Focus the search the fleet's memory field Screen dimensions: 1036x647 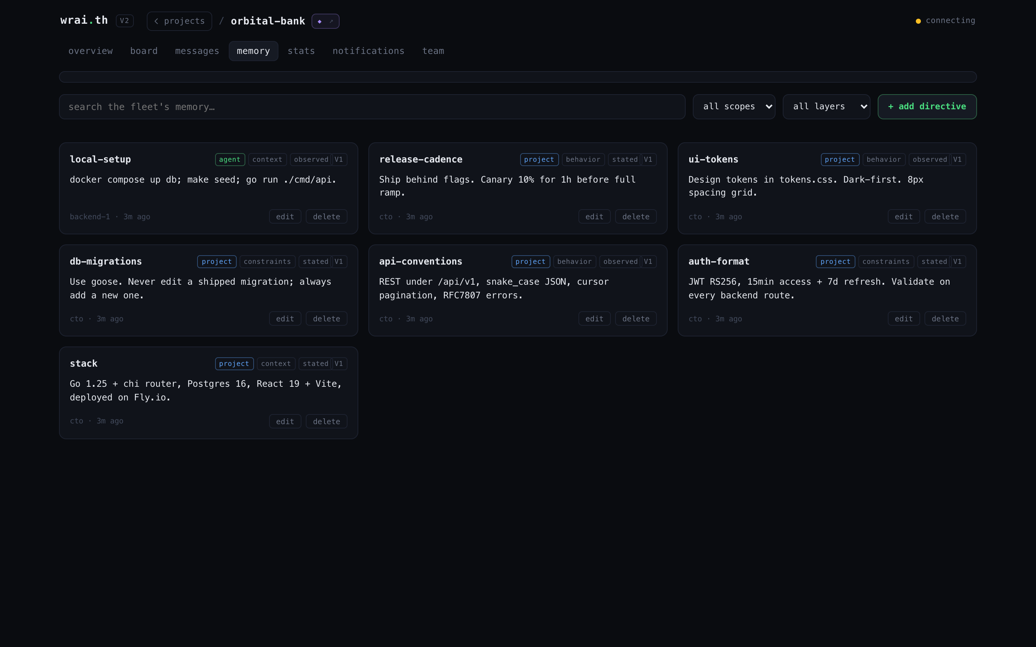pyautogui.click(x=372, y=106)
